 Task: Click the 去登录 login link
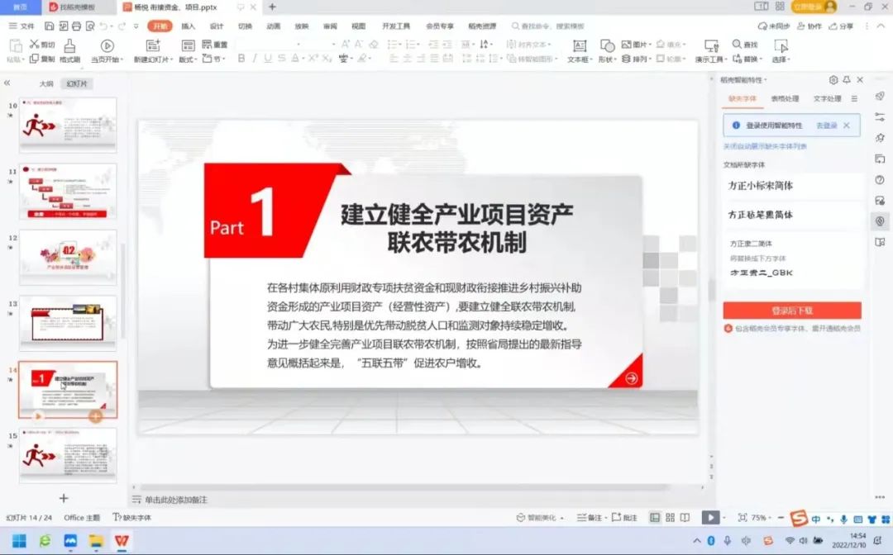[826, 126]
